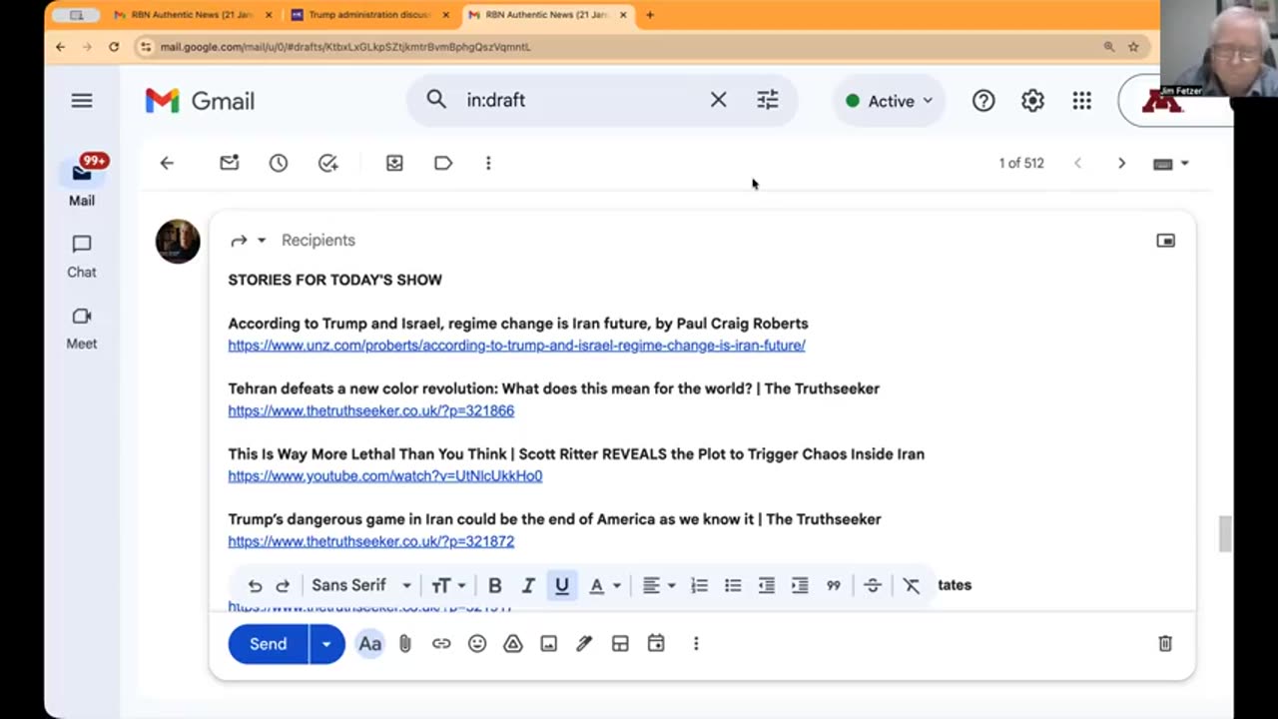The height and width of the screenshot is (719, 1278).
Task: Toggle numbered list
Action: 699,586
